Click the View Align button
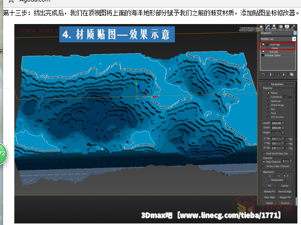 click(x=269, y=197)
